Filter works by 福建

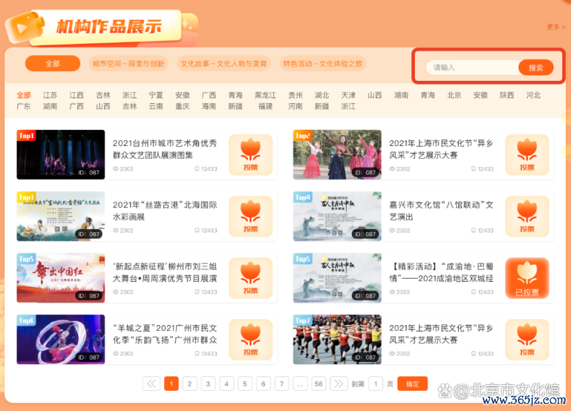pos(265,106)
